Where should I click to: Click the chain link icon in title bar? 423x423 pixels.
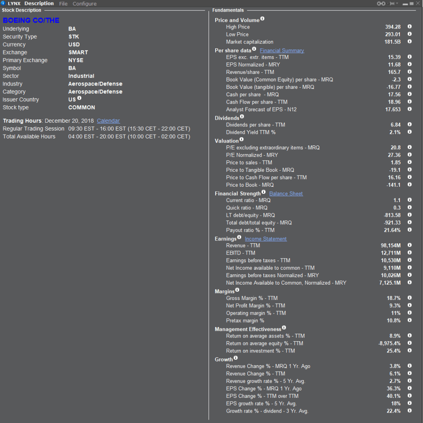[381, 3]
